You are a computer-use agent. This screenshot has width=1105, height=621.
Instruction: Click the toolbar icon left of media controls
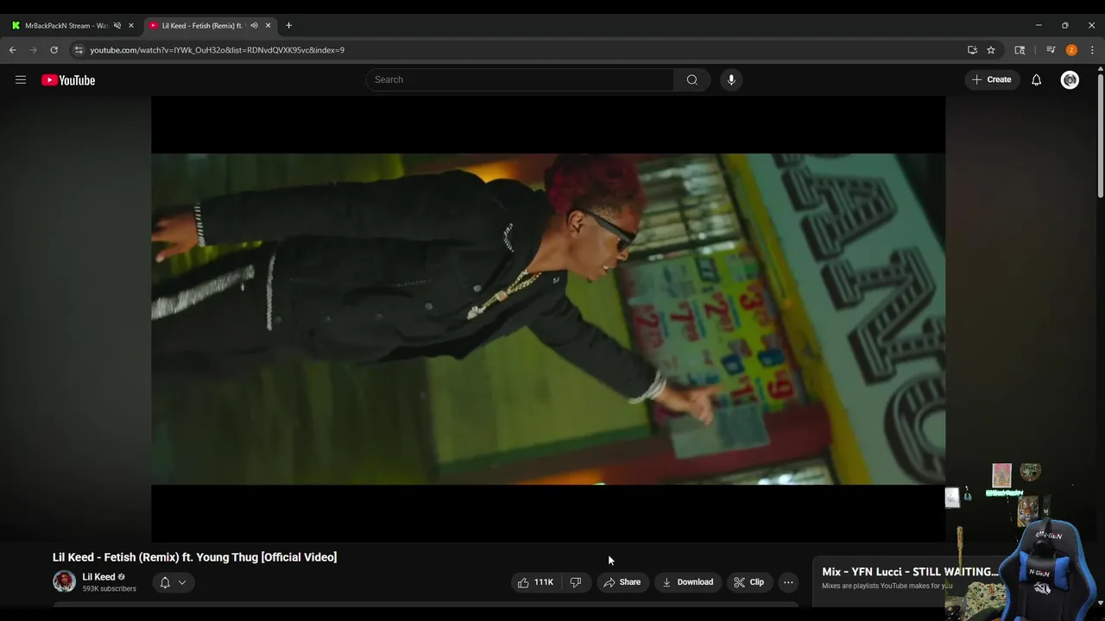(1020, 50)
